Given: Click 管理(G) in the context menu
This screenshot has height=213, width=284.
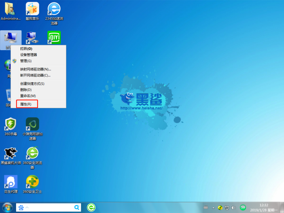Looking at the screenshot, I should point(26,61).
